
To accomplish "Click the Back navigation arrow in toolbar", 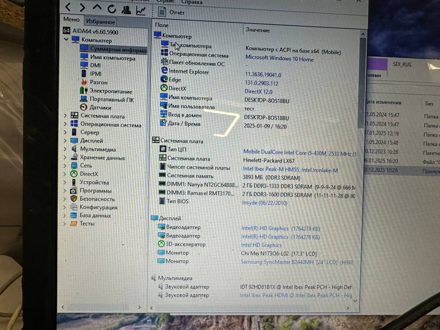I will tap(68, 7).
